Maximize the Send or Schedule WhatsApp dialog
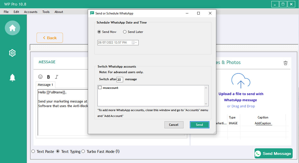 (x=198, y=13)
